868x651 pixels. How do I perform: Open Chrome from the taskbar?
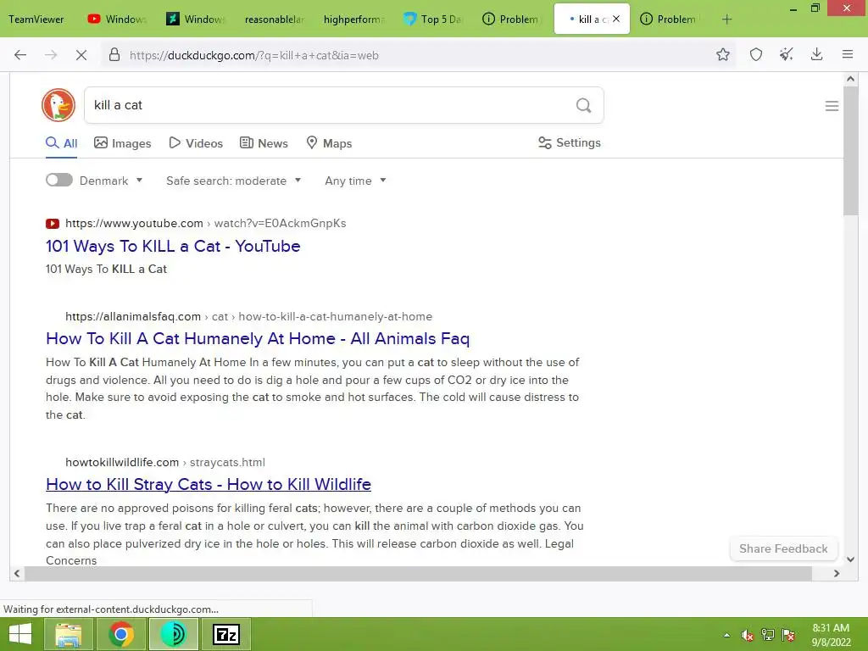(x=120, y=634)
